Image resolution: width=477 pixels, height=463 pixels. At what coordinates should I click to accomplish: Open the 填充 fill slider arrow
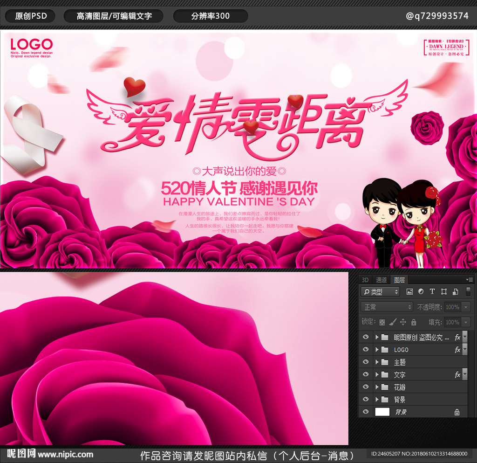466,322
